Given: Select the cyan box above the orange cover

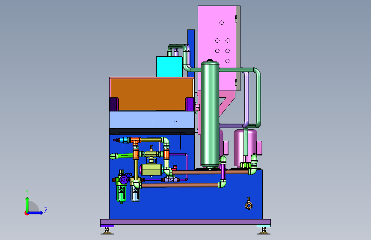Looking at the screenshot, I should click(169, 67).
